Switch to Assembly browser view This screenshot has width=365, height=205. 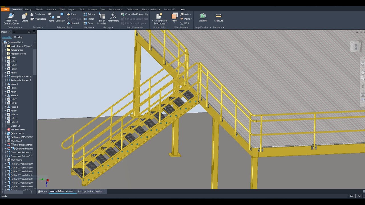(7, 37)
